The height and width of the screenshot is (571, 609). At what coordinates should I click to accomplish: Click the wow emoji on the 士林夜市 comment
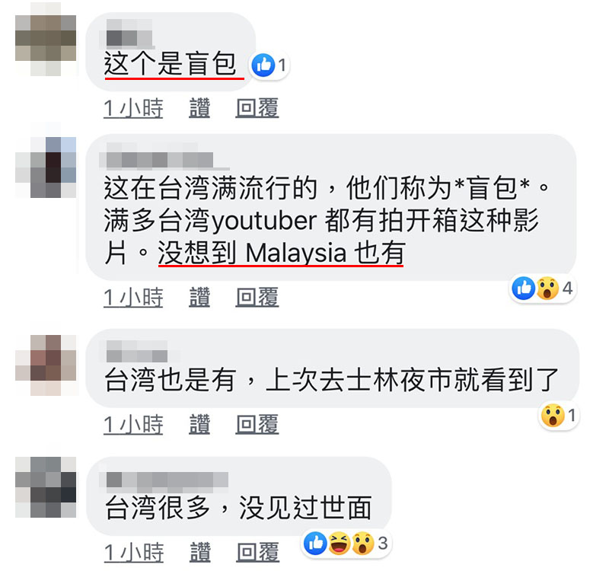[x=553, y=416]
